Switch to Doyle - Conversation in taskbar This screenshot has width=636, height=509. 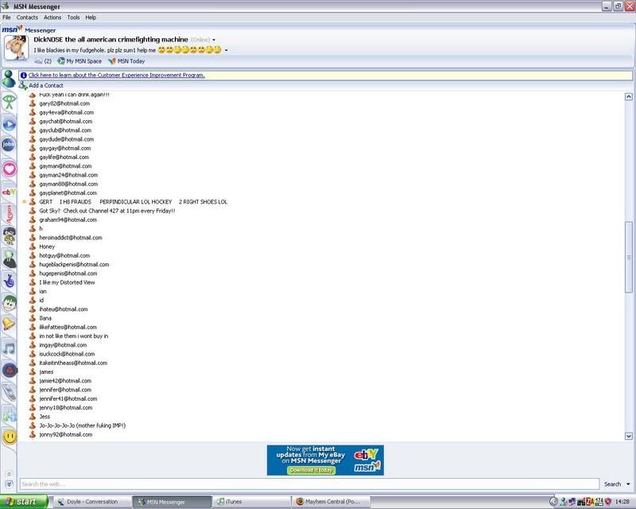click(93, 502)
